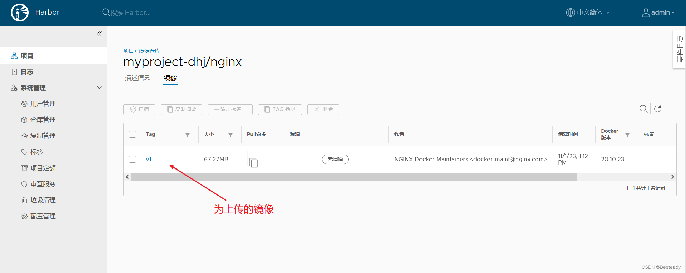Click the 扫描 scan button
686x273 pixels.
point(139,110)
